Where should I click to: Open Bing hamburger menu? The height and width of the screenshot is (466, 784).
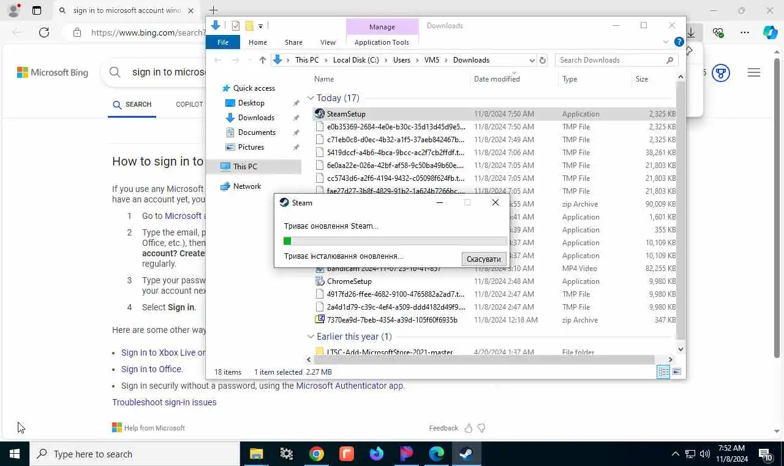(754, 73)
